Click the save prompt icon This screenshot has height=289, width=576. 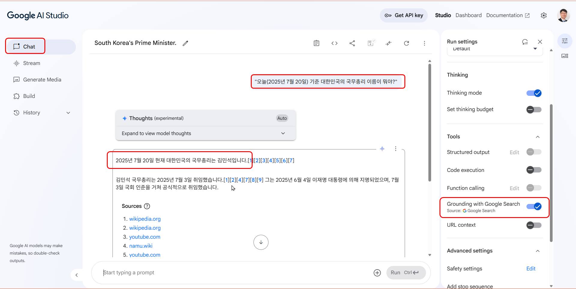[x=371, y=43]
